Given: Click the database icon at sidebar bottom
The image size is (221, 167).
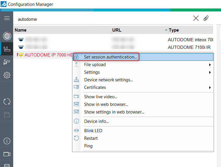Looking at the screenshot, I should pyautogui.click(x=7, y=166).
